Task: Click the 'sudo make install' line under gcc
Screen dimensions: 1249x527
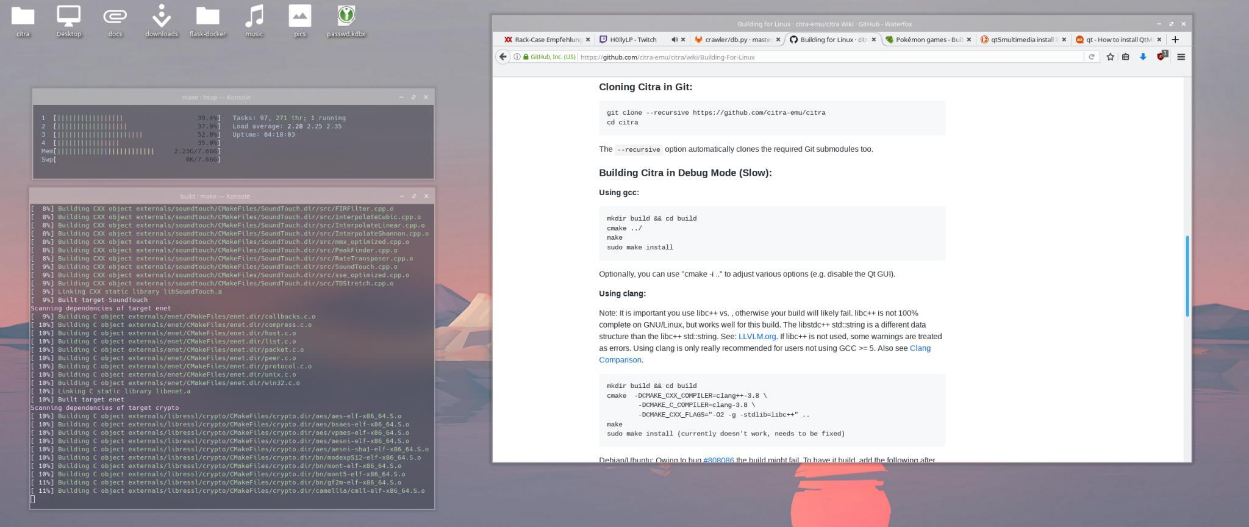Action: click(640, 247)
